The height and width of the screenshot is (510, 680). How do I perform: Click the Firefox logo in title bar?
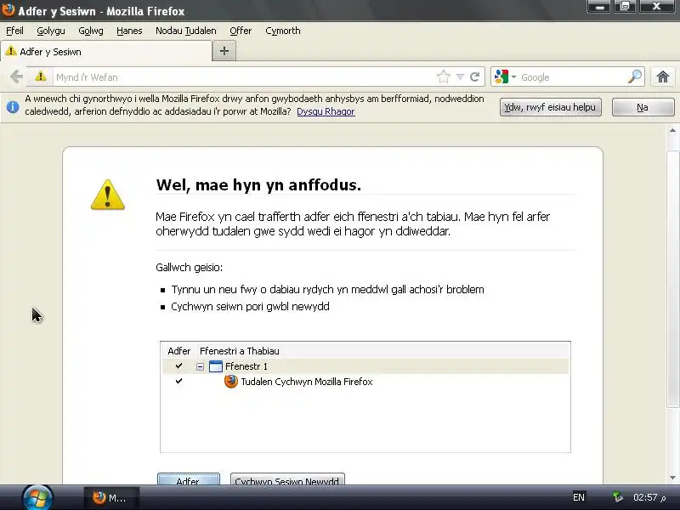point(8,10)
